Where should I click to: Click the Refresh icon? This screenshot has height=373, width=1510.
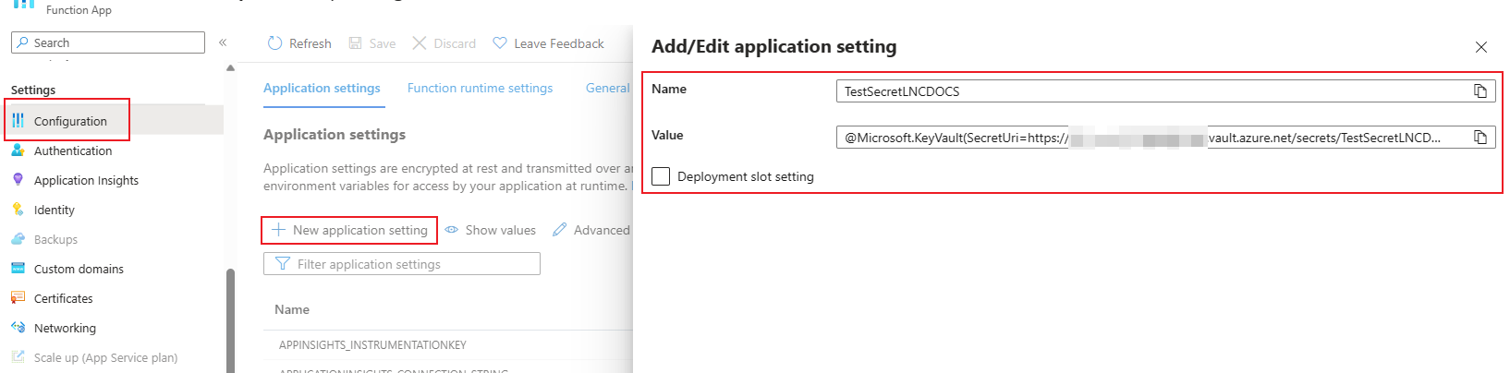(274, 43)
